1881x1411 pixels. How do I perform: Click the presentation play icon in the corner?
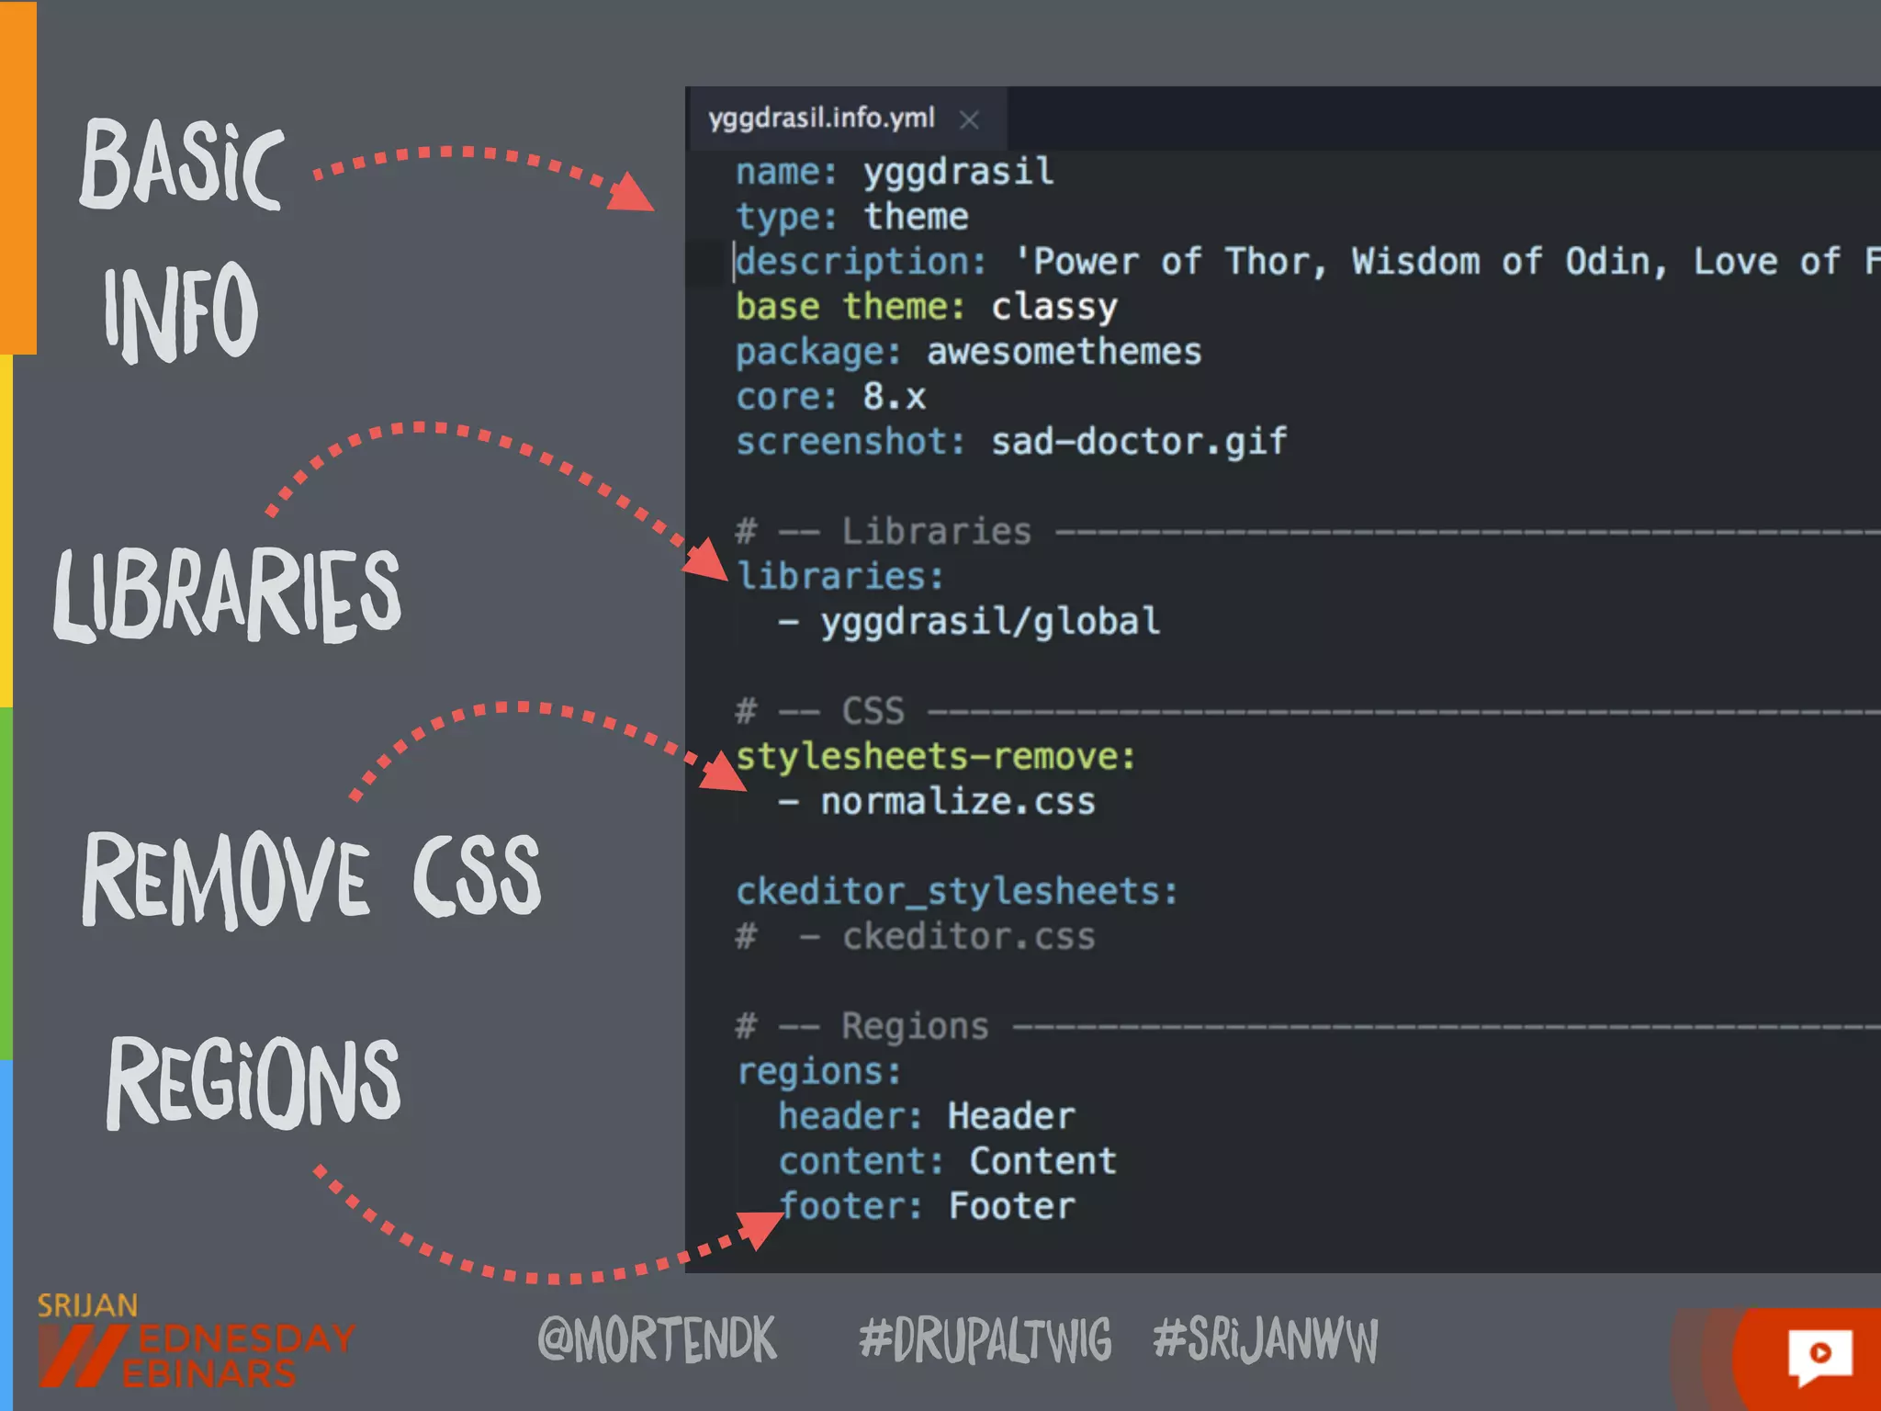tap(1820, 1355)
